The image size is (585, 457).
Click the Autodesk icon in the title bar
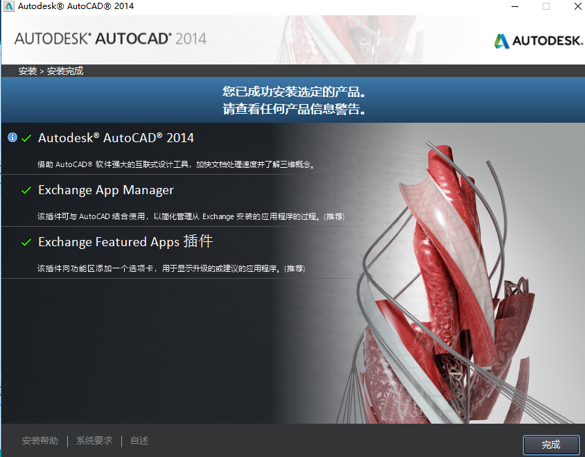(x=8, y=6)
